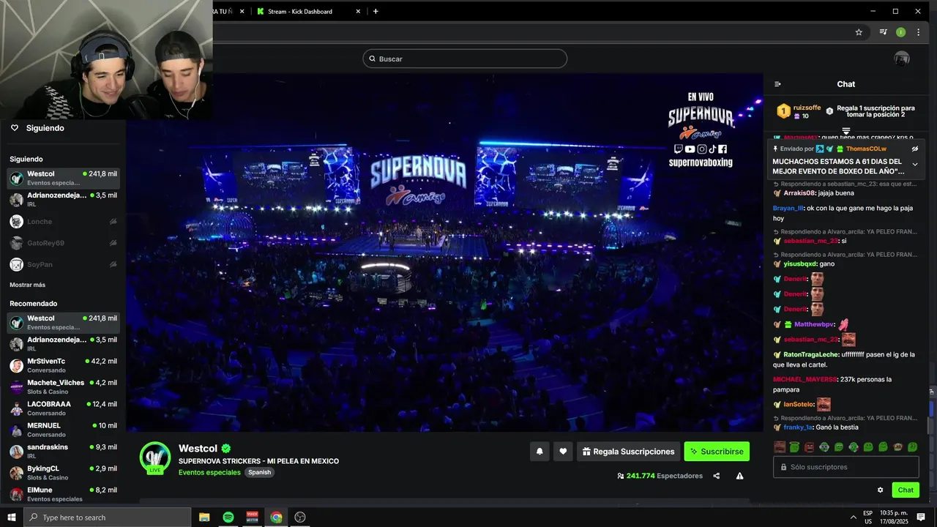The height and width of the screenshot is (527, 937).
Task: Open offline channel SoyPan
Action: pyautogui.click(x=64, y=264)
